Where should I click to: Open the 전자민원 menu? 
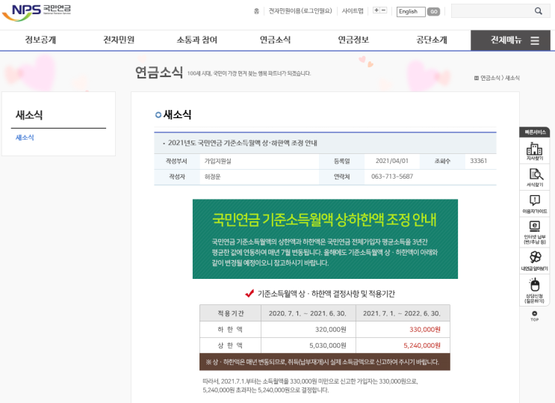119,40
